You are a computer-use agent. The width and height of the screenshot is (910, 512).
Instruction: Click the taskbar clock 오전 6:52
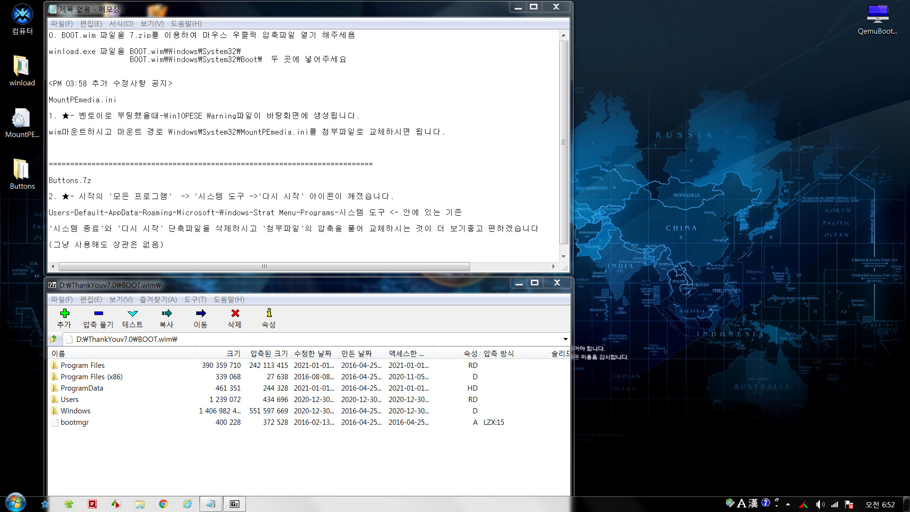880,504
